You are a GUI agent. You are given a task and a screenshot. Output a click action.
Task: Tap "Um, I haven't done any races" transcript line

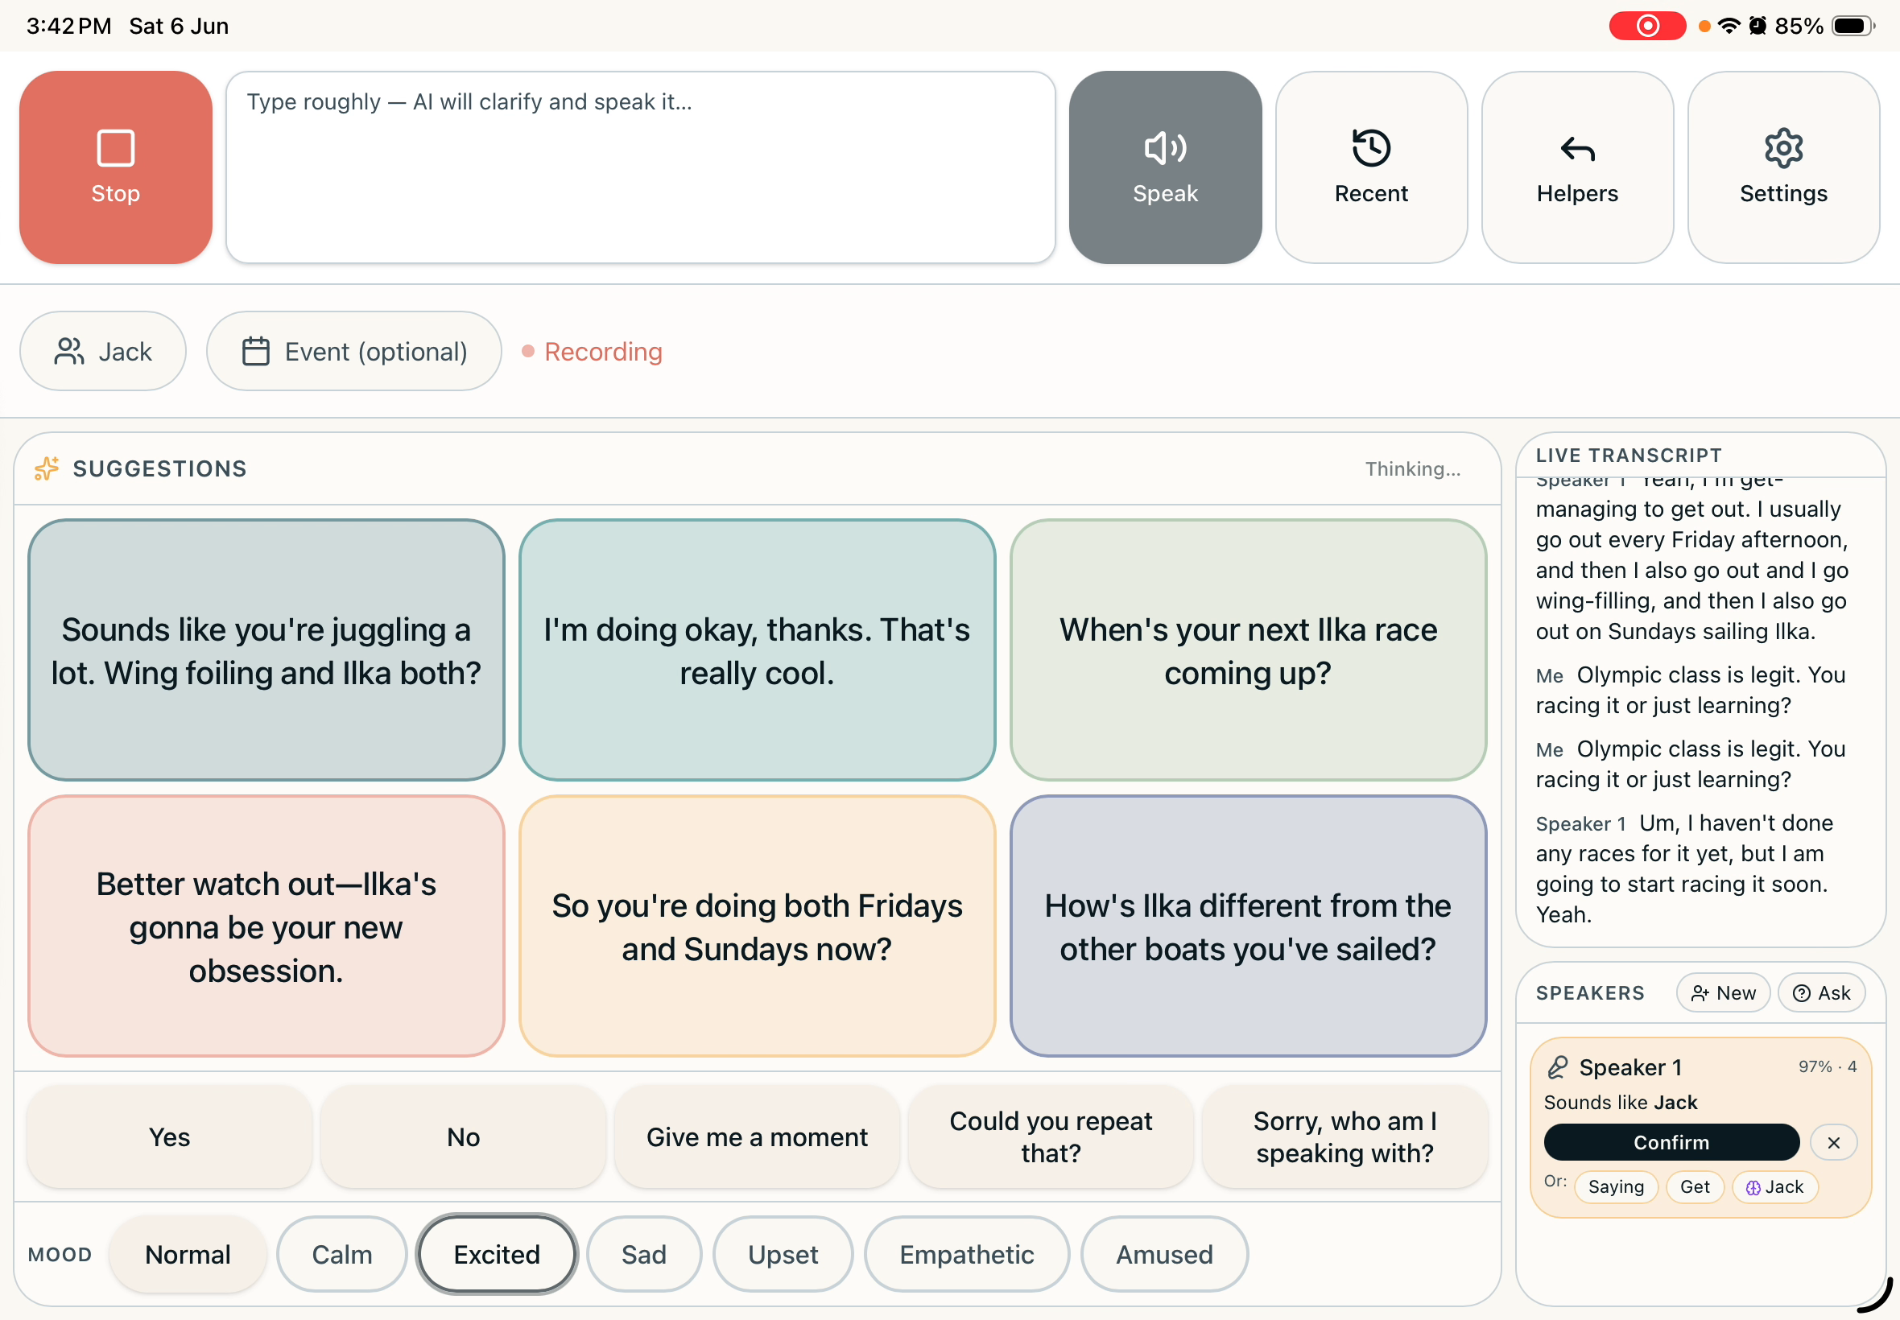click(x=1684, y=869)
